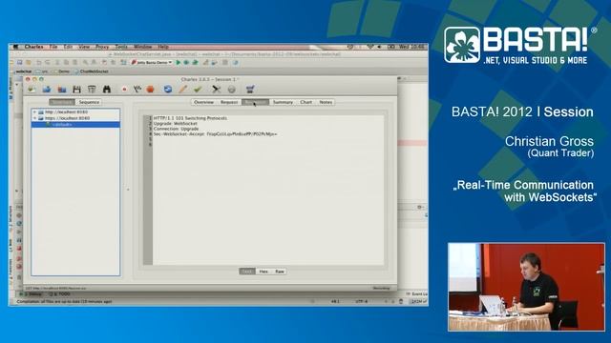The image size is (611, 343).
Task: Toggle recording with the red record icon
Action: 124,90
